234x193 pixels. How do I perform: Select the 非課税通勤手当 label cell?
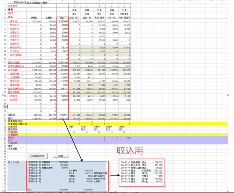pyautogui.click(x=16, y=66)
